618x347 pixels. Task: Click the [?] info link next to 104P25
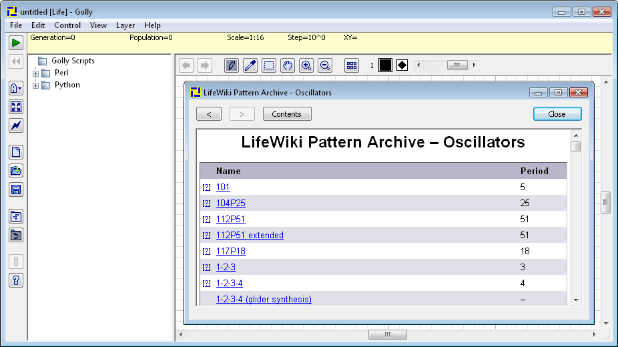(x=206, y=204)
